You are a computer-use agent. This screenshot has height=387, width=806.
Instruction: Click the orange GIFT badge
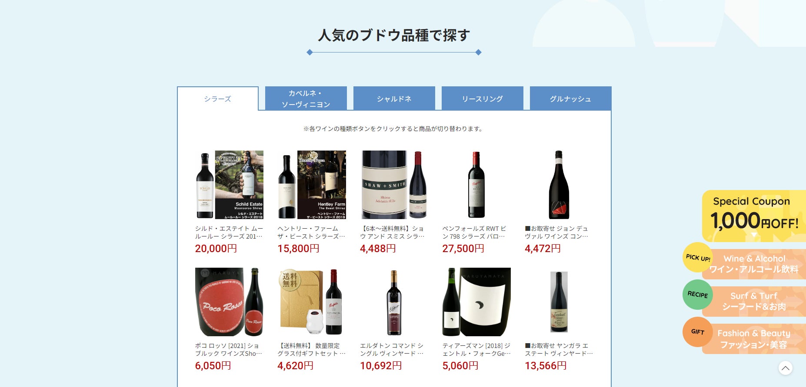698,332
